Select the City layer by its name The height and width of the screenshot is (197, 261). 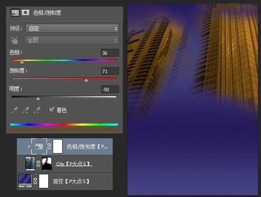click(x=74, y=164)
